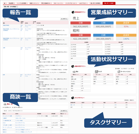Open the RSS：ニュース dropdown

coord(58,3)
